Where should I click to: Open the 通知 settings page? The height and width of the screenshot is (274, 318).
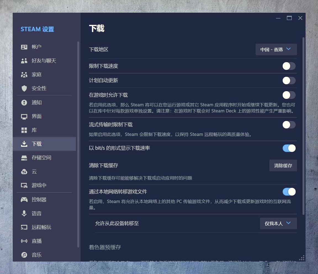(44, 102)
